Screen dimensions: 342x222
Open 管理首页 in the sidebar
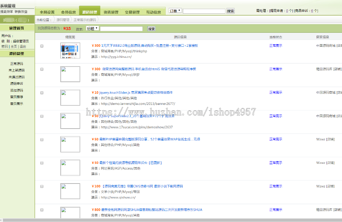[17, 28]
